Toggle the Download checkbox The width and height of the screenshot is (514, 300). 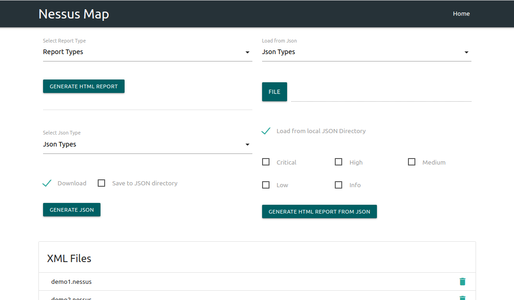coord(47,183)
